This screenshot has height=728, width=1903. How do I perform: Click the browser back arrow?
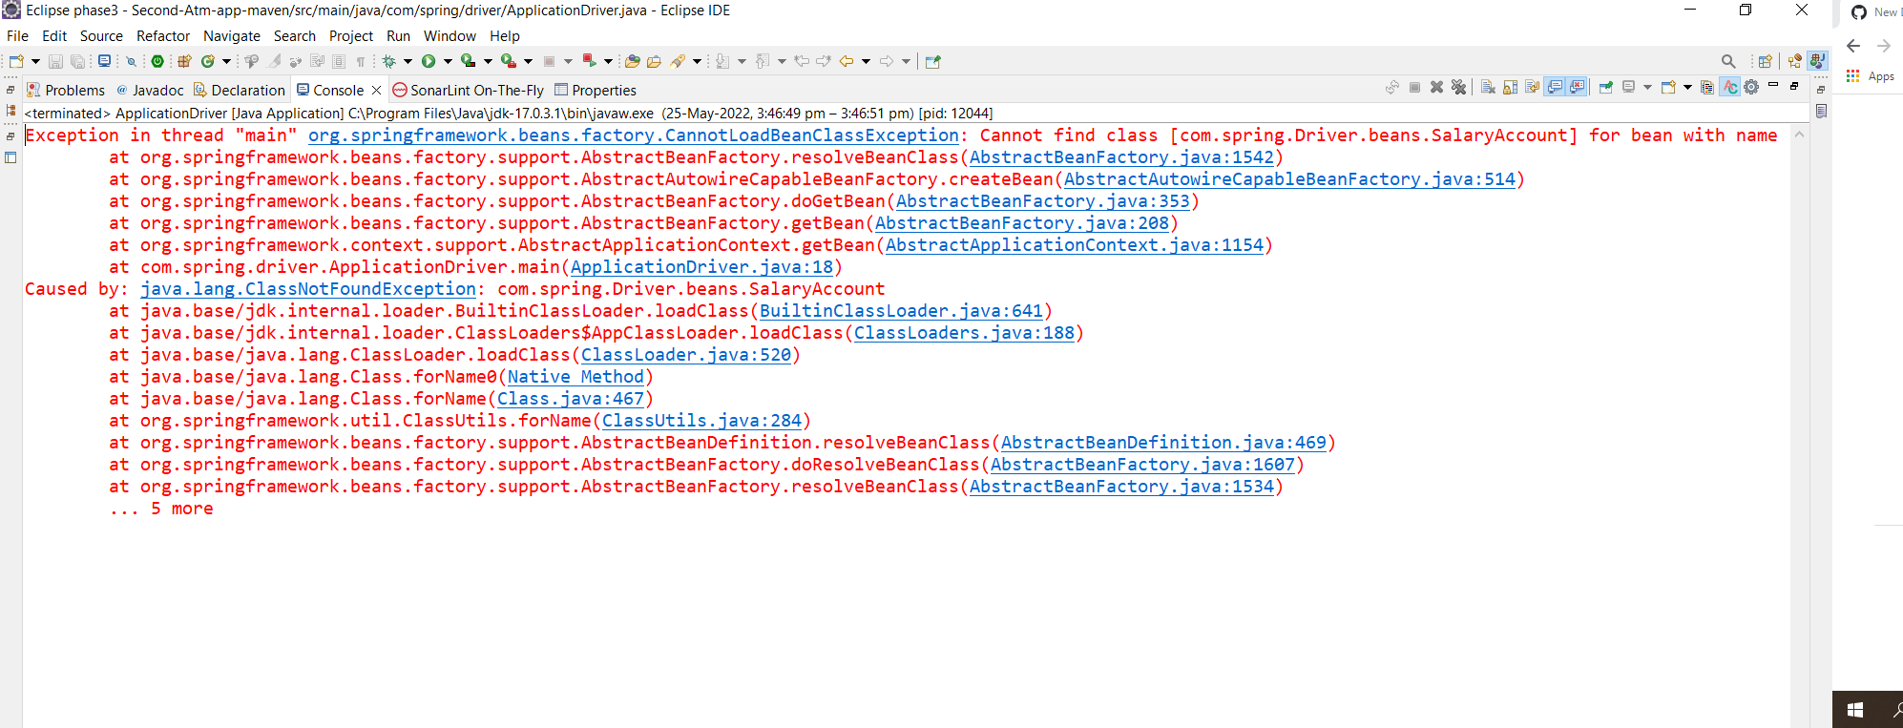point(1853,46)
